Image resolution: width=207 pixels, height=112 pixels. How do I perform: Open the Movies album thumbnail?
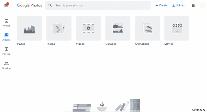177,28
